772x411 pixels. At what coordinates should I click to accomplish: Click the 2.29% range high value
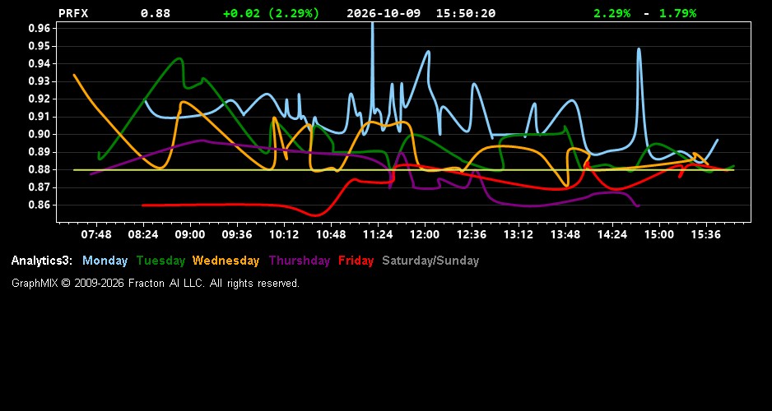point(612,13)
